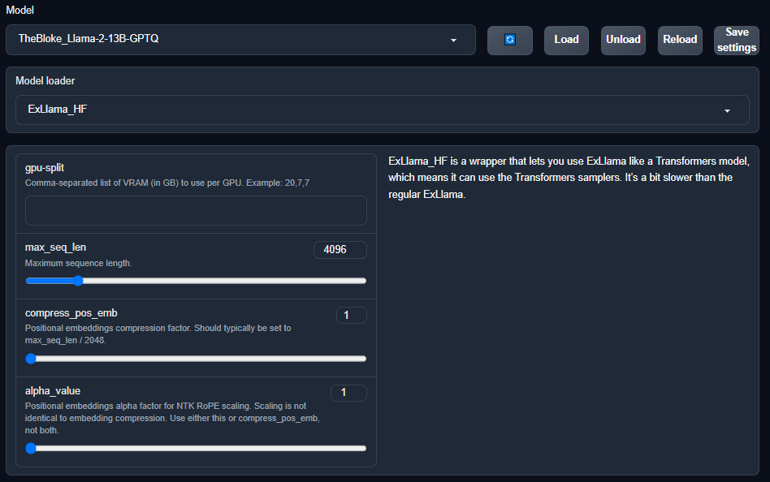Click the blue refresh icon beside Model dropdown

509,40
